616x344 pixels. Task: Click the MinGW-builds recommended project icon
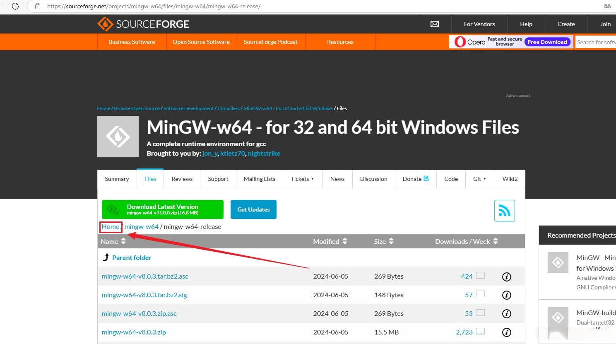[558, 318]
